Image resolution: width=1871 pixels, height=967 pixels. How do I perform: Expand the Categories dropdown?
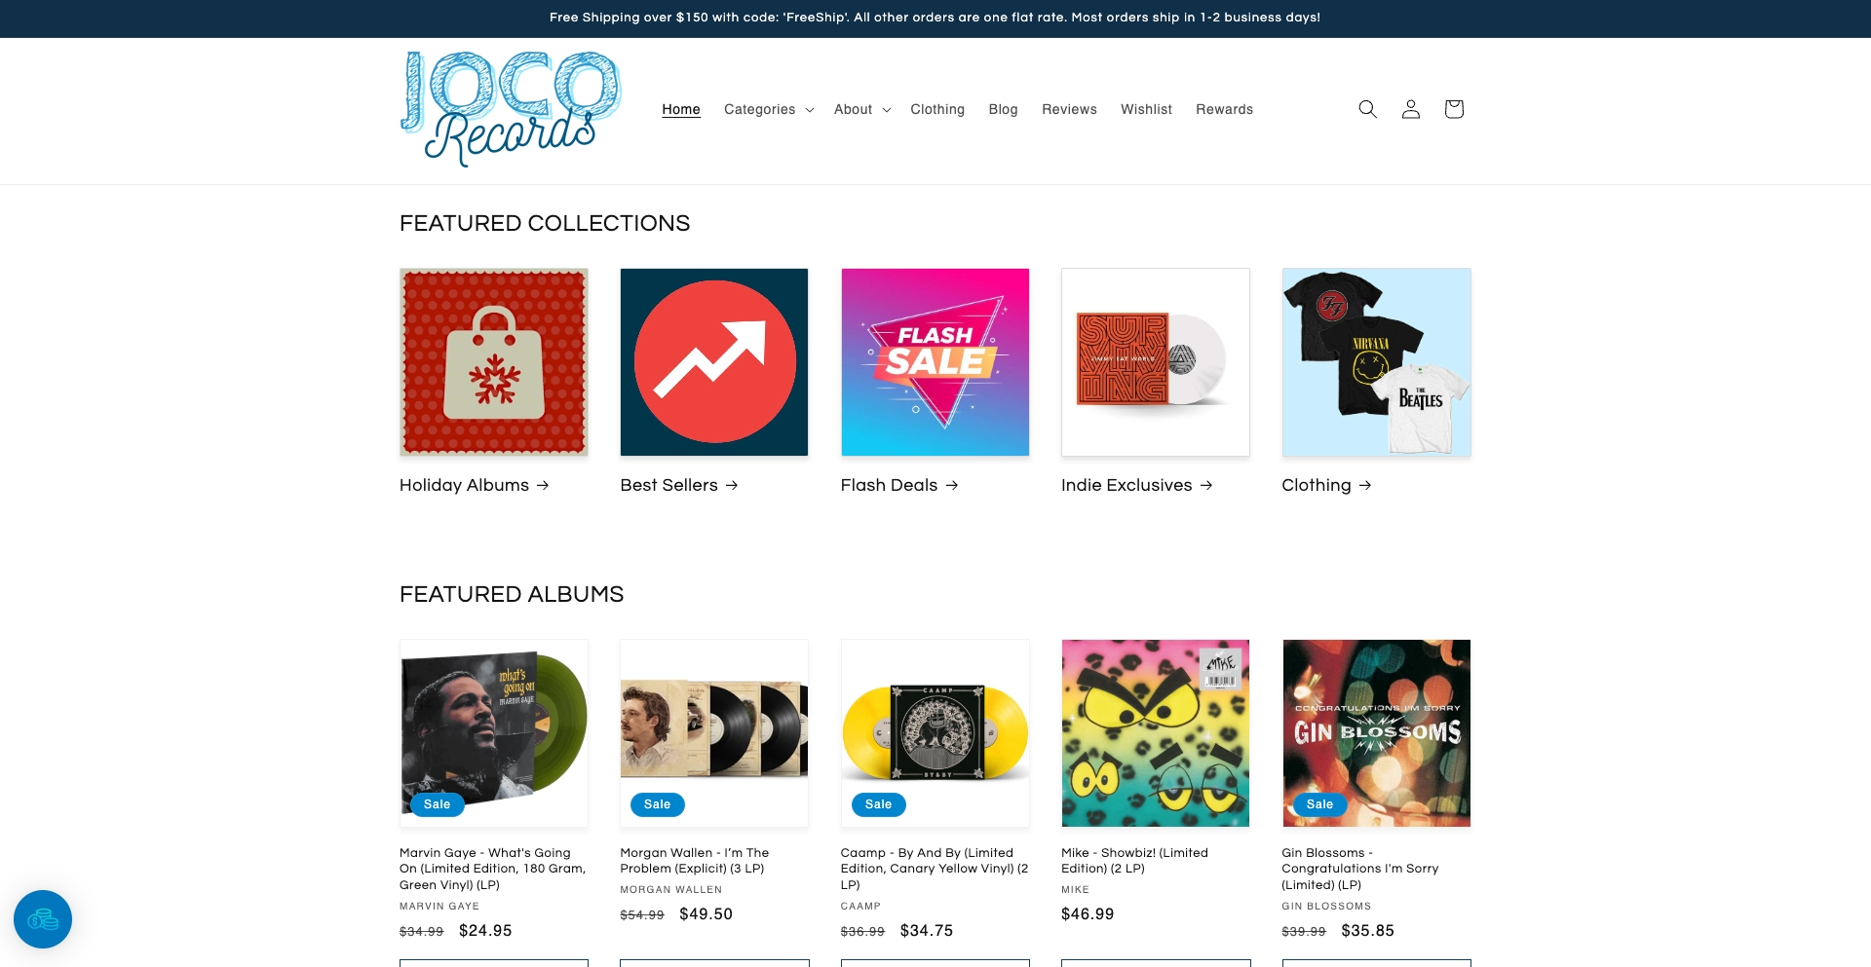[768, 109]
